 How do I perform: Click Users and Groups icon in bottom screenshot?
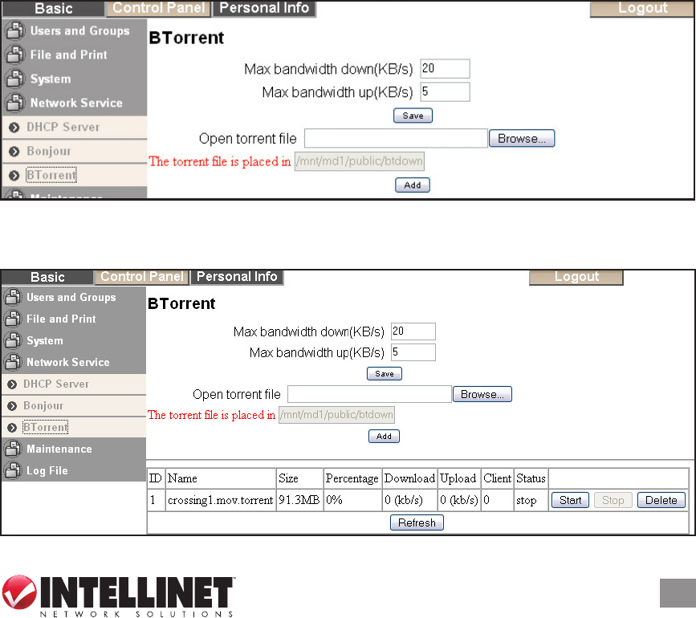pyautogui.click(x=13, y=297)
